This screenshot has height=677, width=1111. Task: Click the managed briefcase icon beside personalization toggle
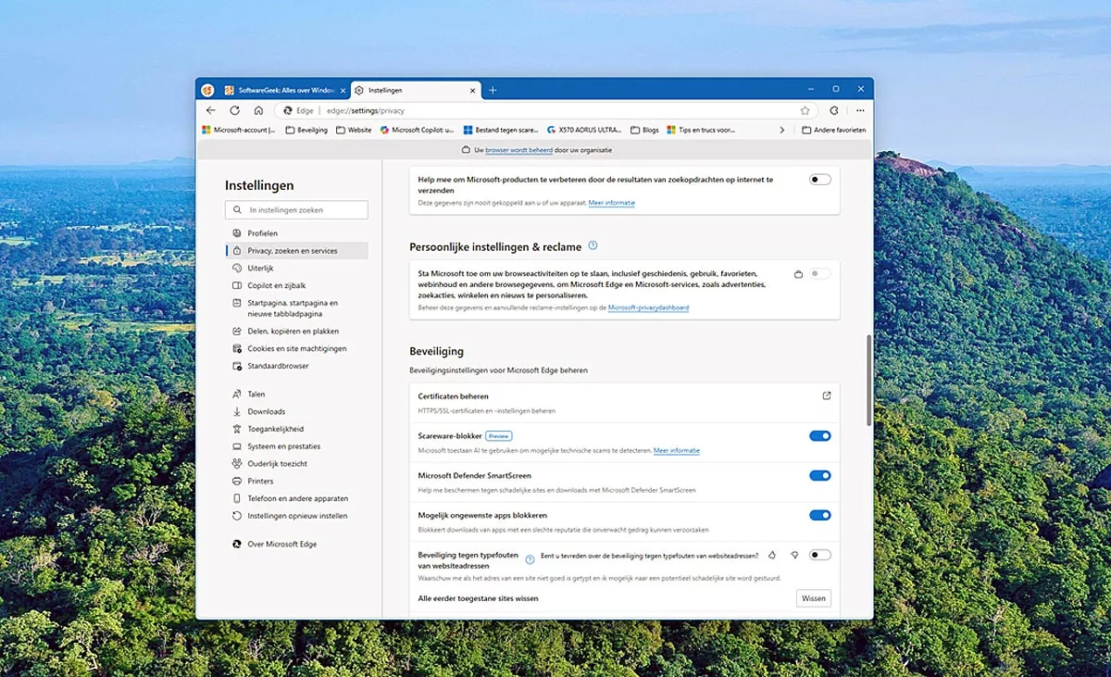point(799,274)
